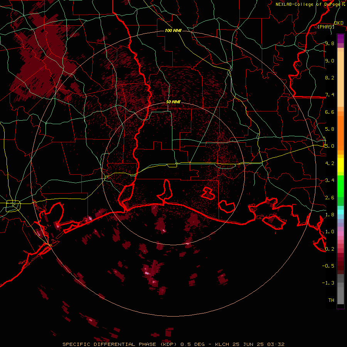Click the OKD label above the color scale
The width and height of the screenshot is (347, 347).
click(x=339, y=23)
